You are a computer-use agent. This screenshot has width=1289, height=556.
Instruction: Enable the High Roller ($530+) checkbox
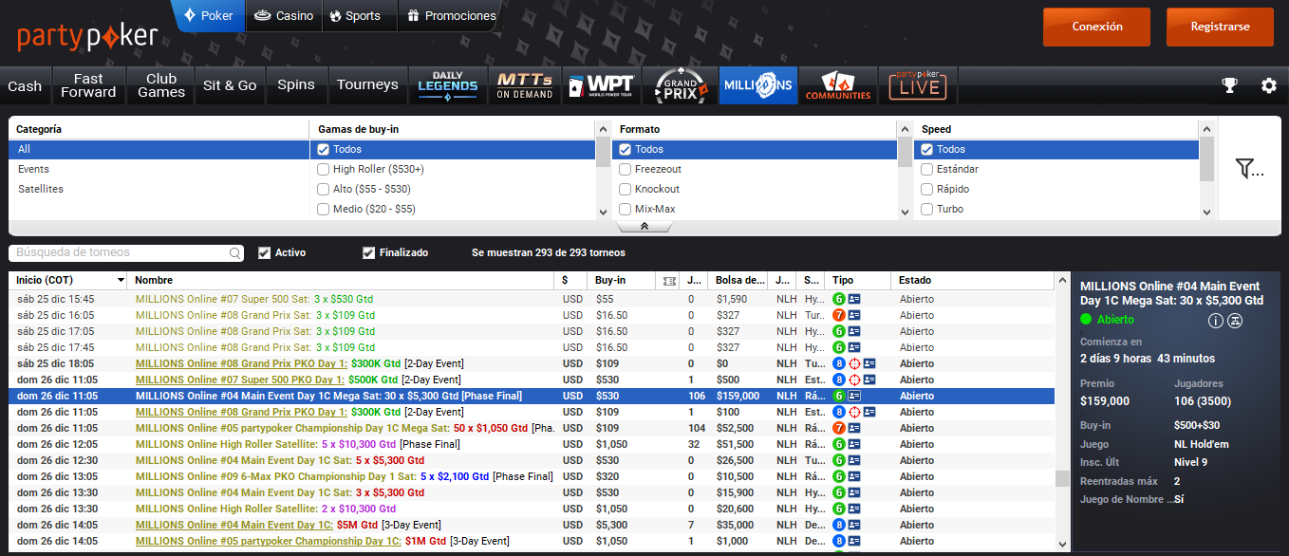pos(323,169)
